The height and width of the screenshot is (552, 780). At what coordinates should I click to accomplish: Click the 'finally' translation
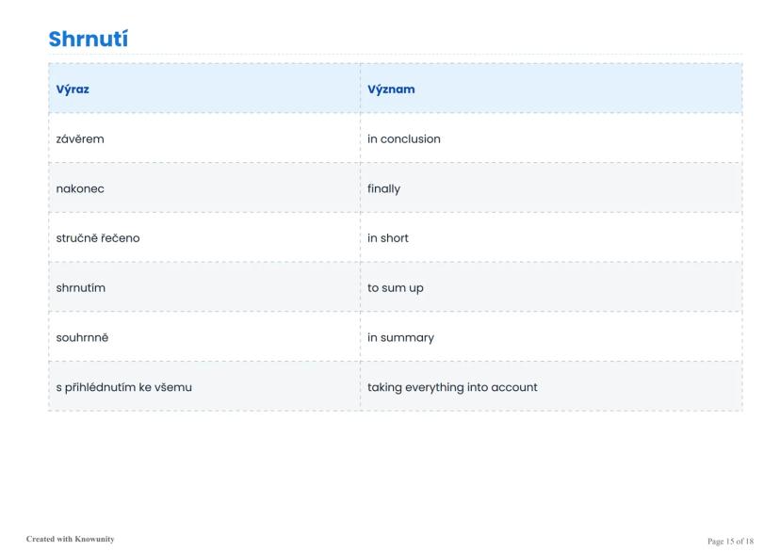coord(383,188)
